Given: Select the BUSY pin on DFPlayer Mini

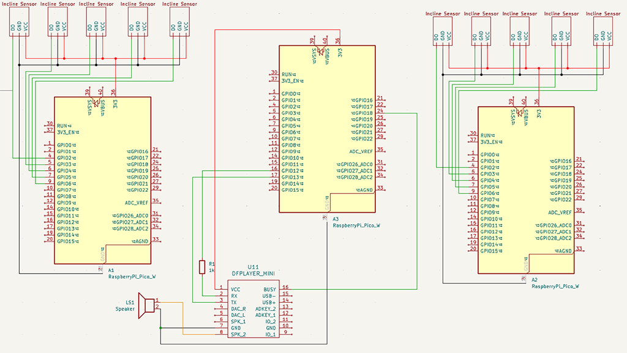Looking at the screenshot, I should coord(269,289).
